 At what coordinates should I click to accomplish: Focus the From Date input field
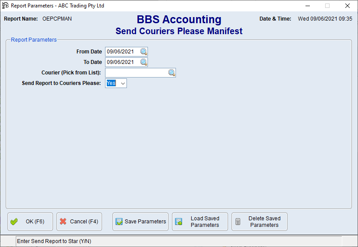click(122, 52)
